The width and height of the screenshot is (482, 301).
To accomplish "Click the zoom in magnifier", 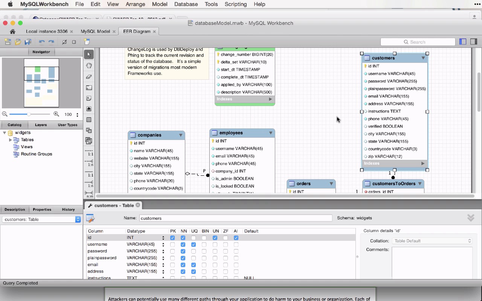I will click(x=56, y=114).
